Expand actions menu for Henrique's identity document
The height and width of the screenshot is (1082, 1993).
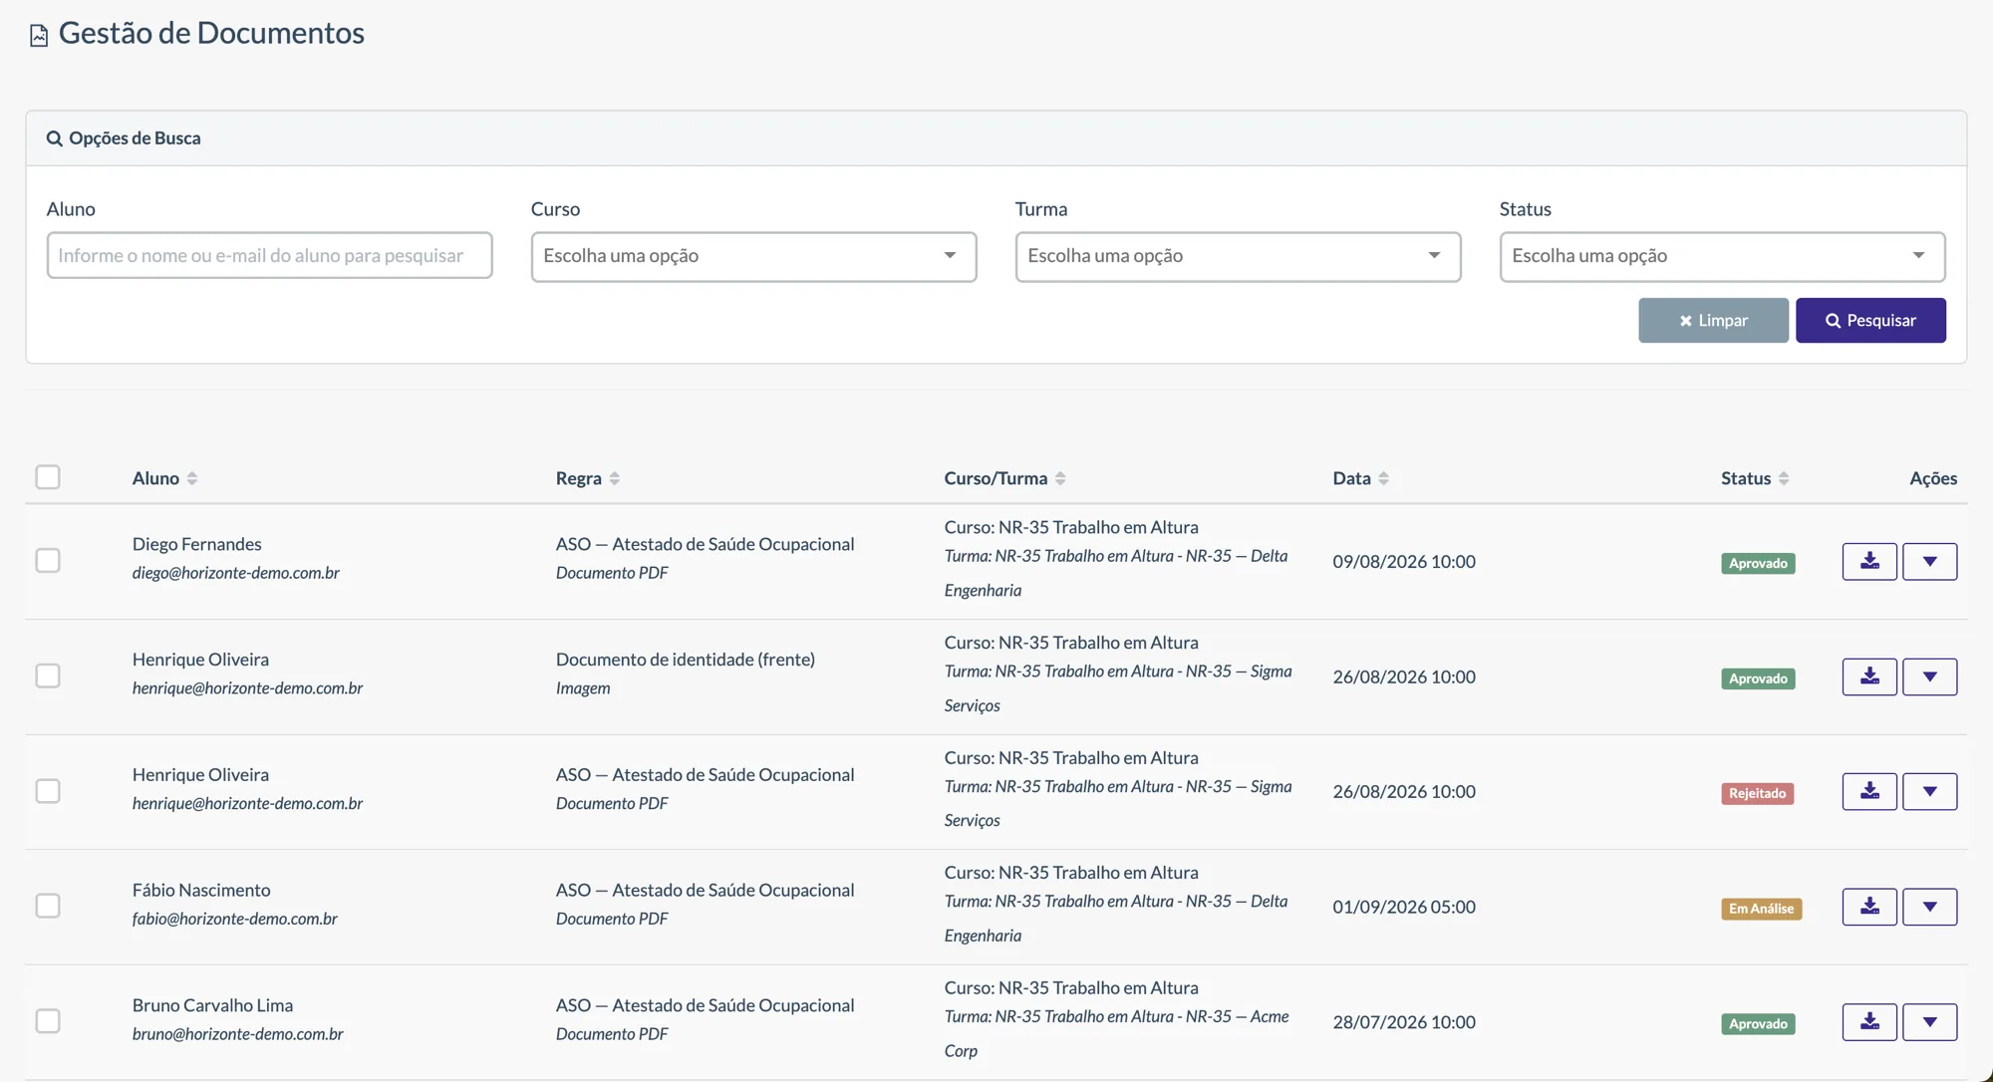(x=1929, y=676)
